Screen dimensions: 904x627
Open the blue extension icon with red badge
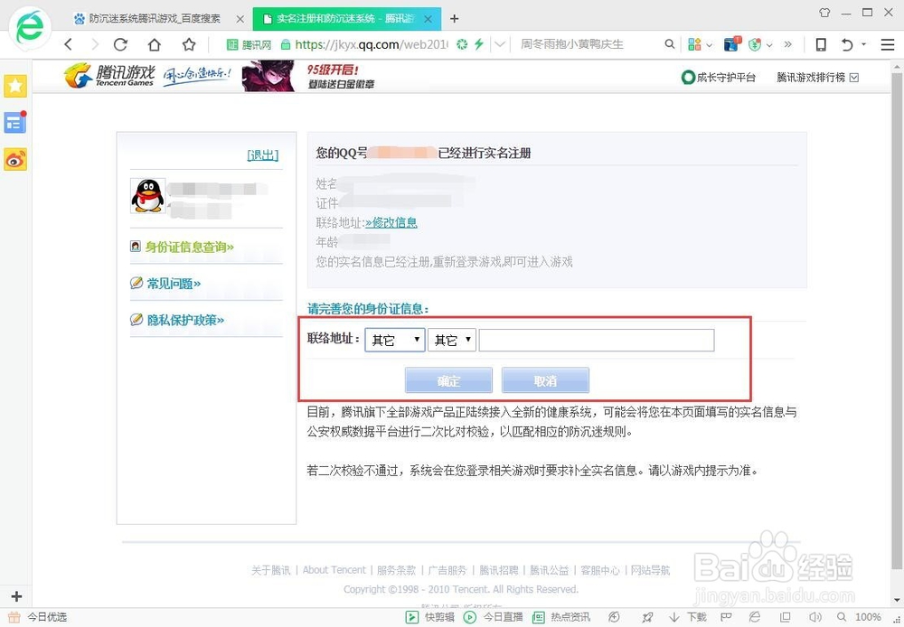coord(731,43)
